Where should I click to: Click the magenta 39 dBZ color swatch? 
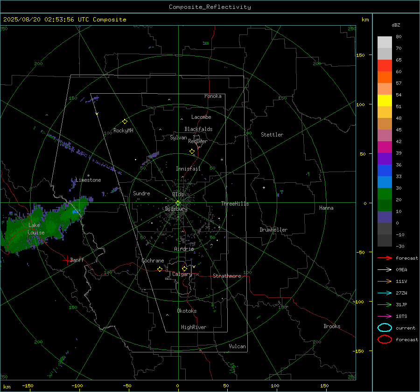385,147
